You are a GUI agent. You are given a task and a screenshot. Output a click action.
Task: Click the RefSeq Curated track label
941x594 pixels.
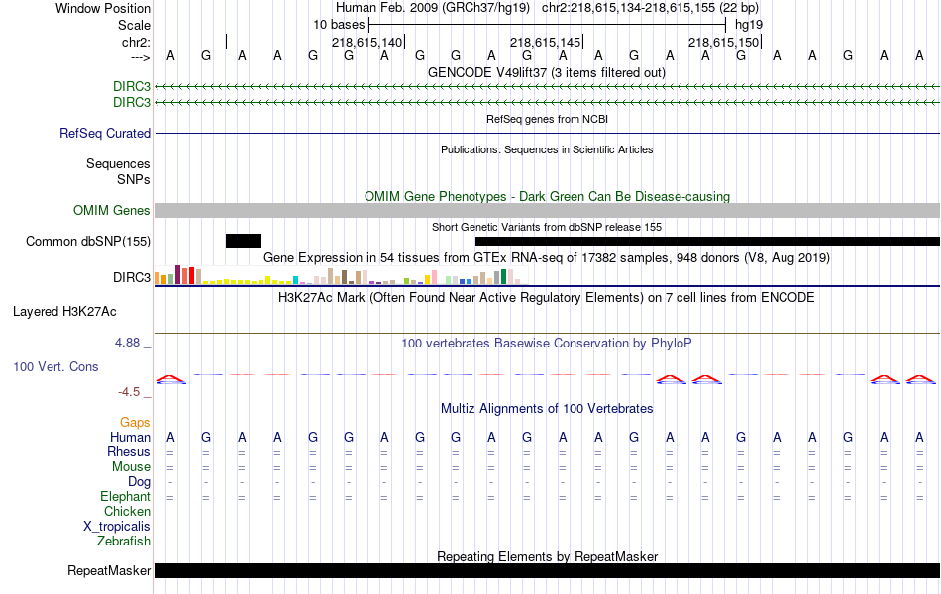[104, 134]
